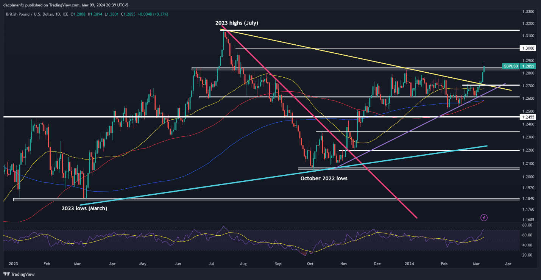Click the 1.1840 price axis label

pos(528,199)
